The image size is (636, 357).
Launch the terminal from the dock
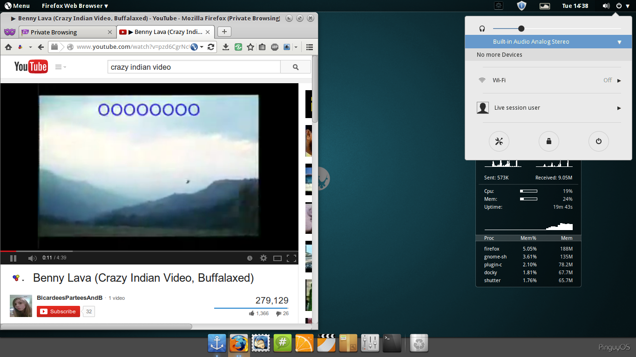pos(392,344)
